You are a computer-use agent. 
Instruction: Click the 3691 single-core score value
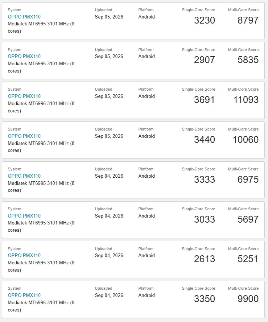[204, 100]
